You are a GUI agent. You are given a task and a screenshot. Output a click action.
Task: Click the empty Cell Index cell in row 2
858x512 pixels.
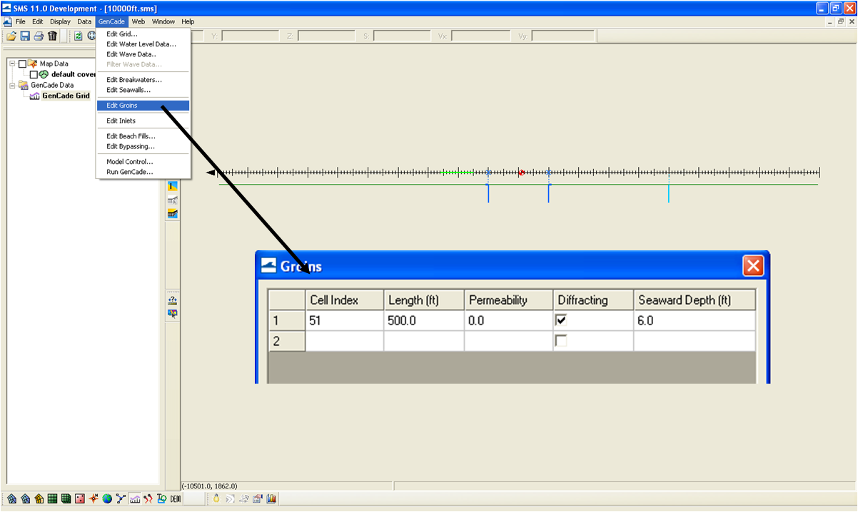coord(344,341)
